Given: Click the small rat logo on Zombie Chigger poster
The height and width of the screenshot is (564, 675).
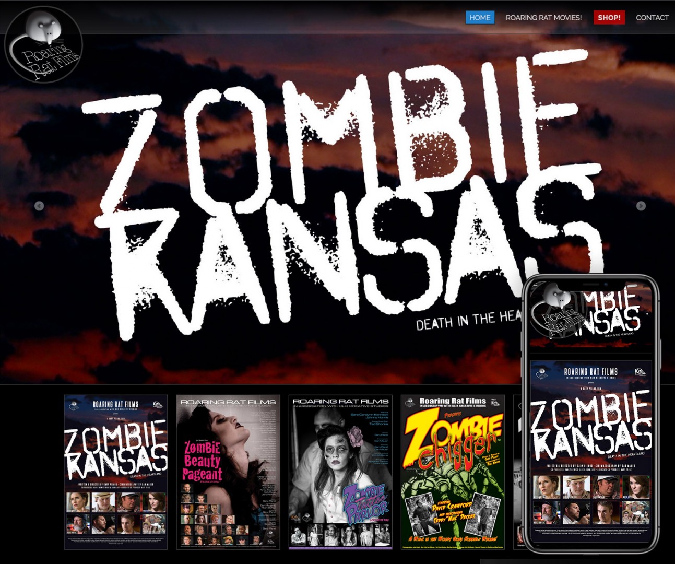Looking at the screenshot, I should (410, 402).
